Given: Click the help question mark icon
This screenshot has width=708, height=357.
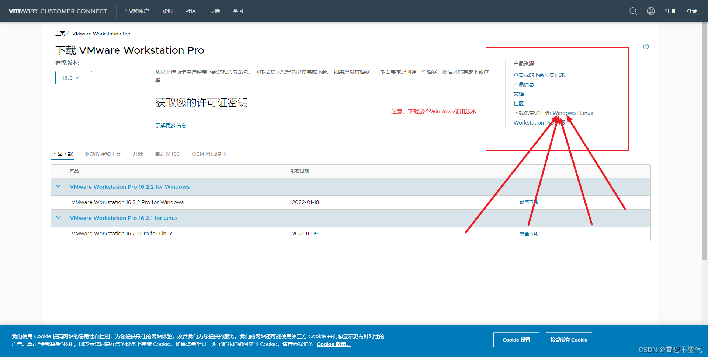Looking at the screenshot, I should (x=646, y=46).
